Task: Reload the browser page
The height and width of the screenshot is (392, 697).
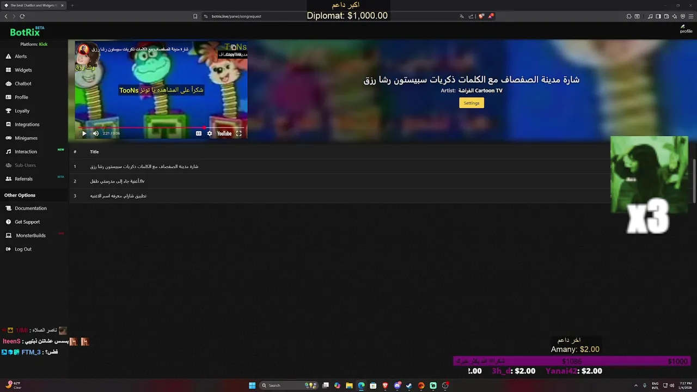Action: point(22,16)
